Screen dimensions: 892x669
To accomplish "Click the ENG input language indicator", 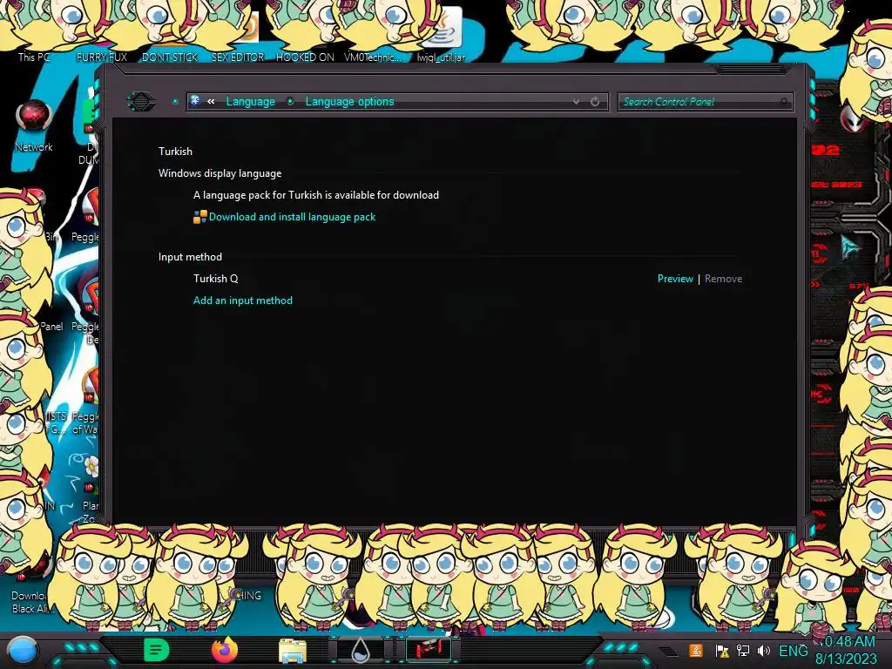I will tap(793, 651).
